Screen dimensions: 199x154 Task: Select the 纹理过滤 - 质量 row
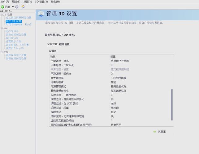click(x=110, y=108)
